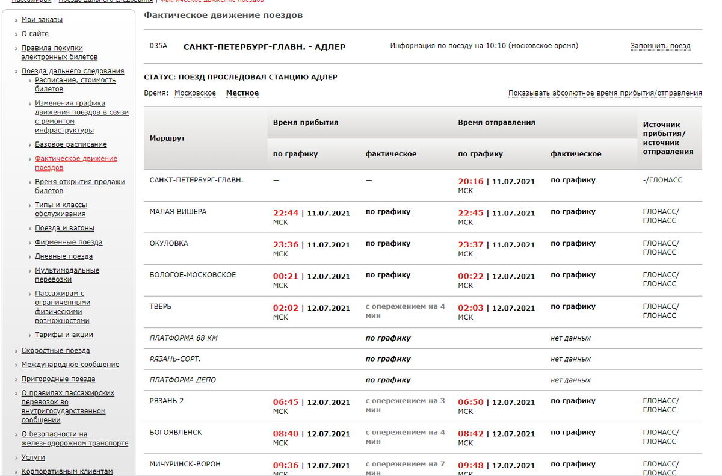Open Расписание, стоимость билетов link
This screenshot has height=476, width=722.
(75, 84)
